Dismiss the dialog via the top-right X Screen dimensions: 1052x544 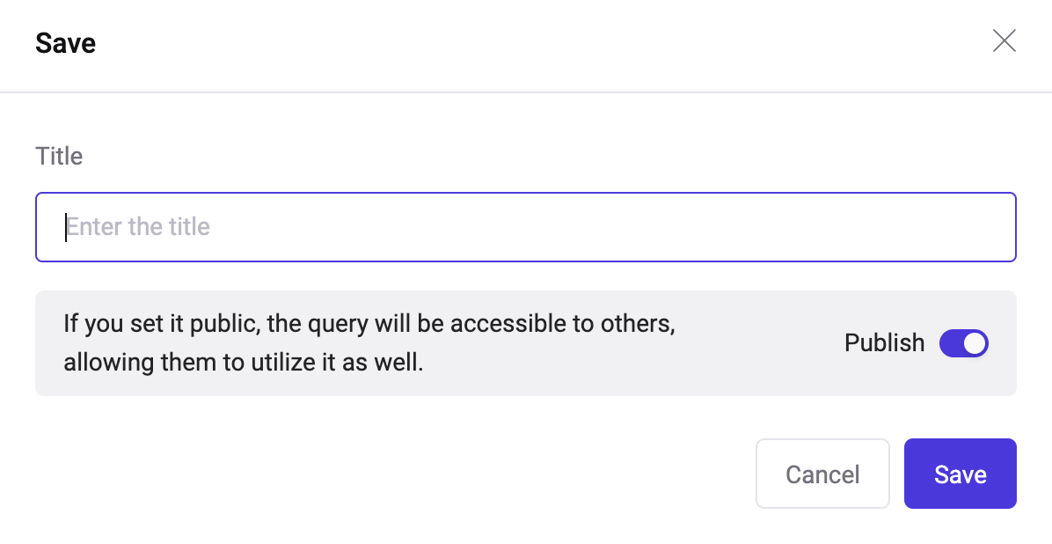point(1004,40)
